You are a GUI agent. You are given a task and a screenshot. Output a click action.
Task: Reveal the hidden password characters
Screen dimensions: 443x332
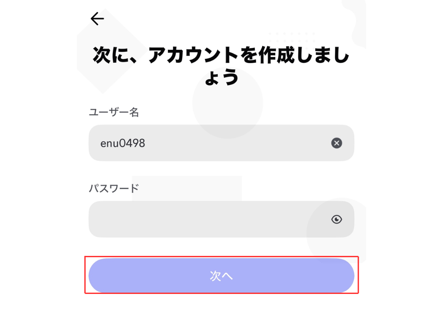point(337,220)
